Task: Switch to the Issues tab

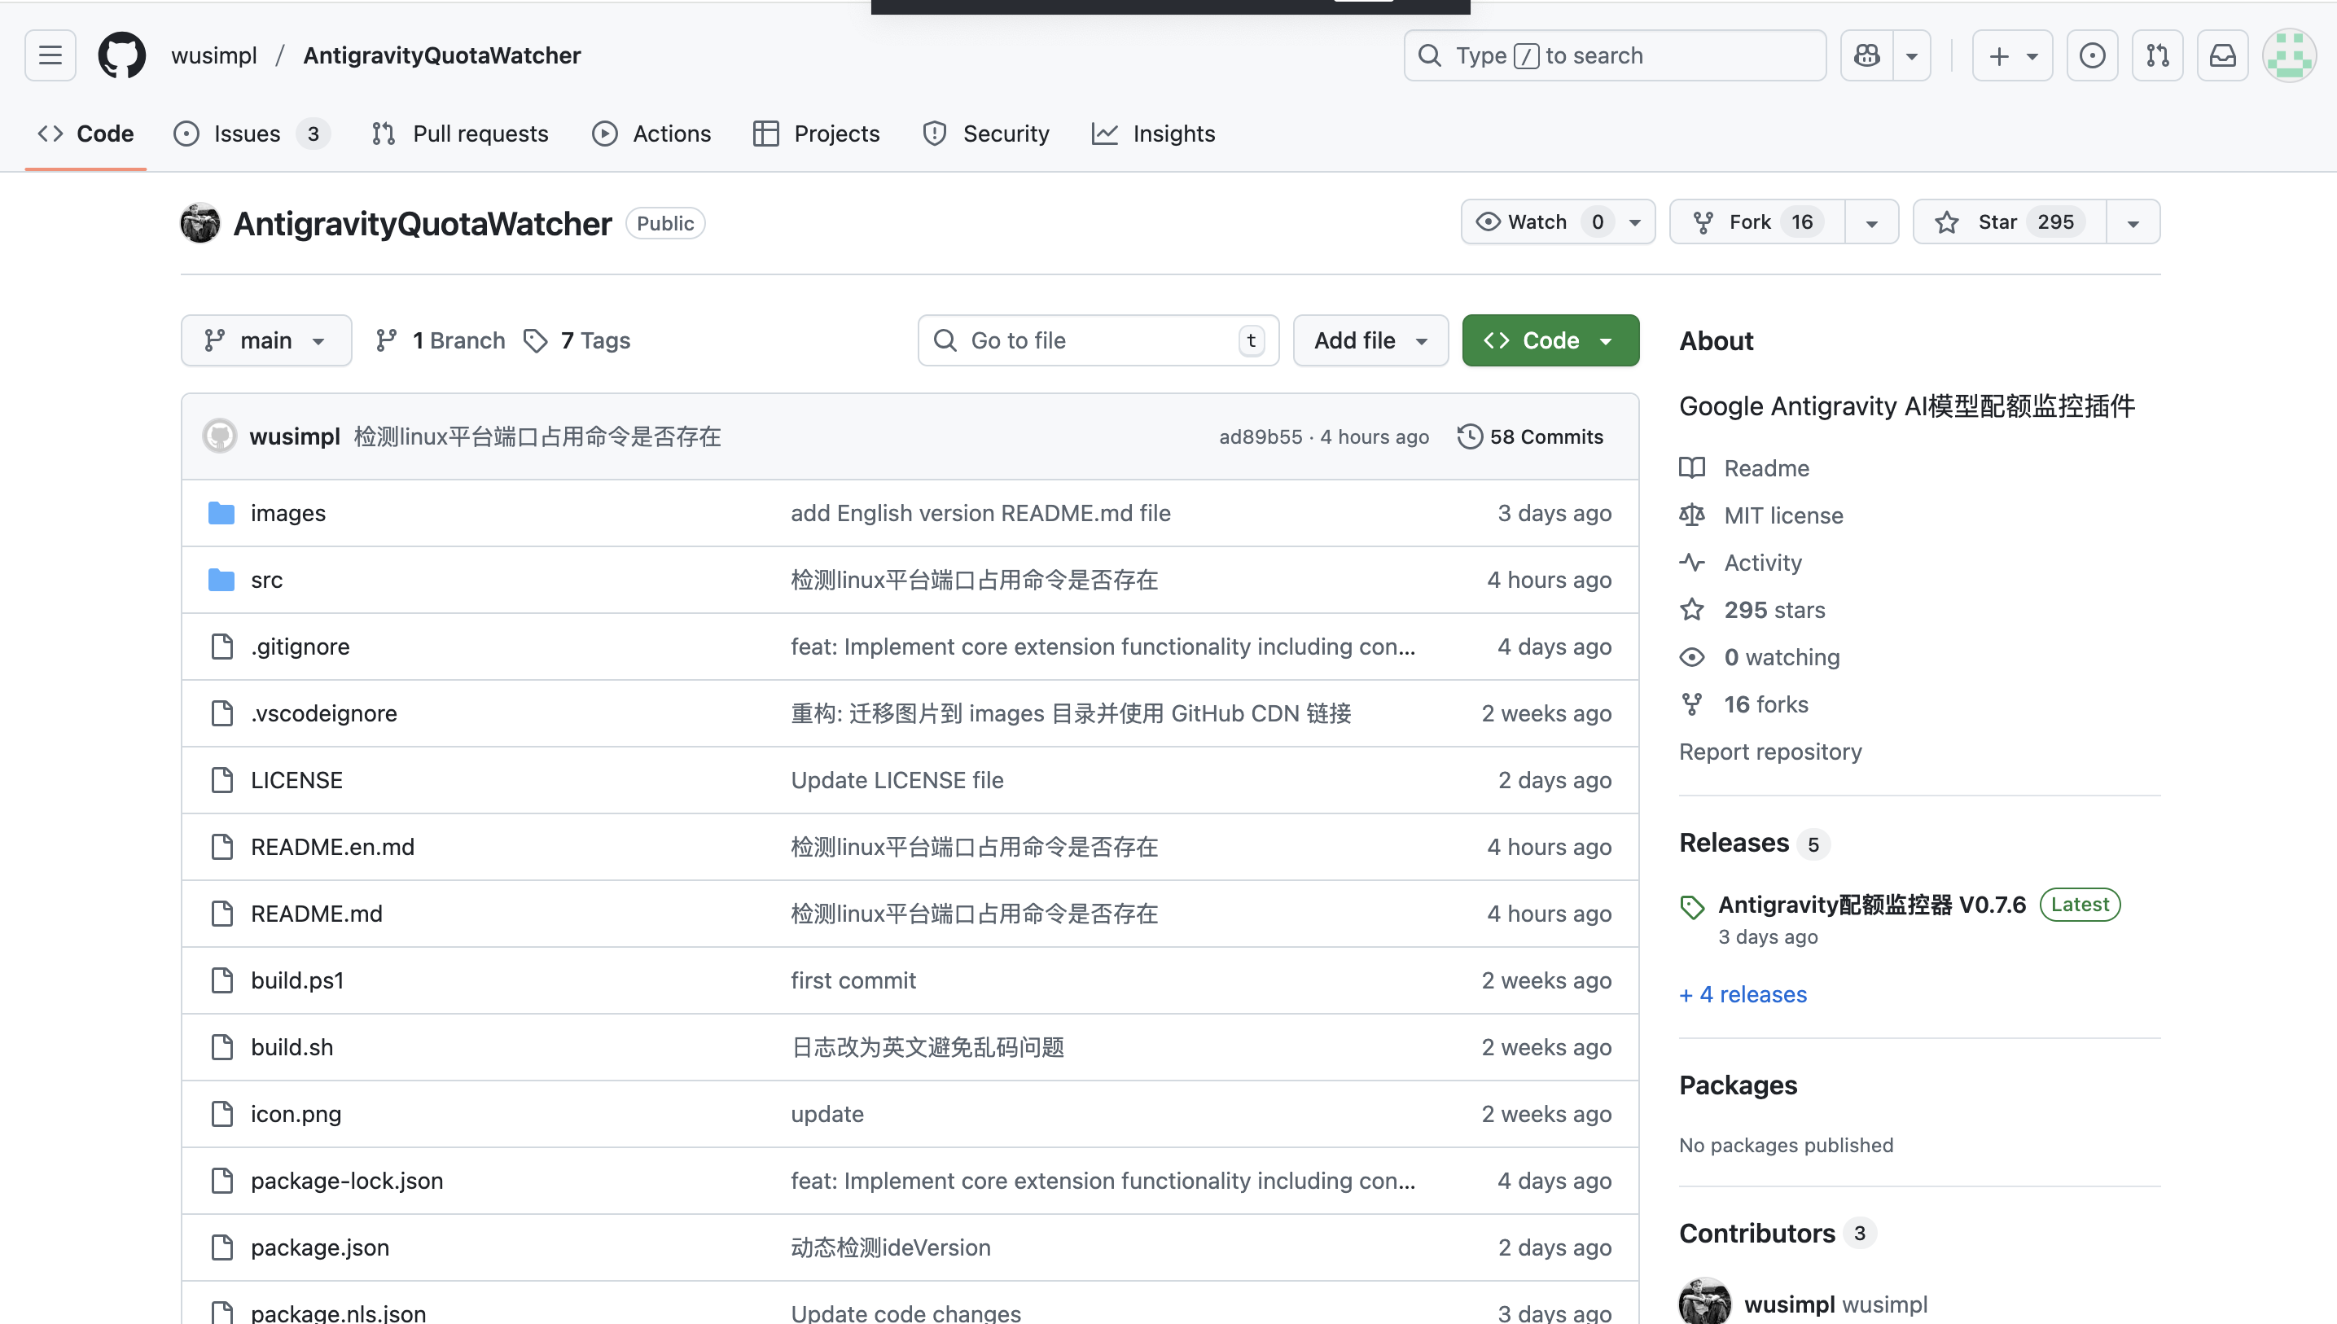Action: pyautogui.click(x=248, y=134)
